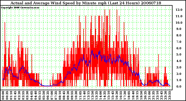Click the 05:15 time label

tap(39, 95)
